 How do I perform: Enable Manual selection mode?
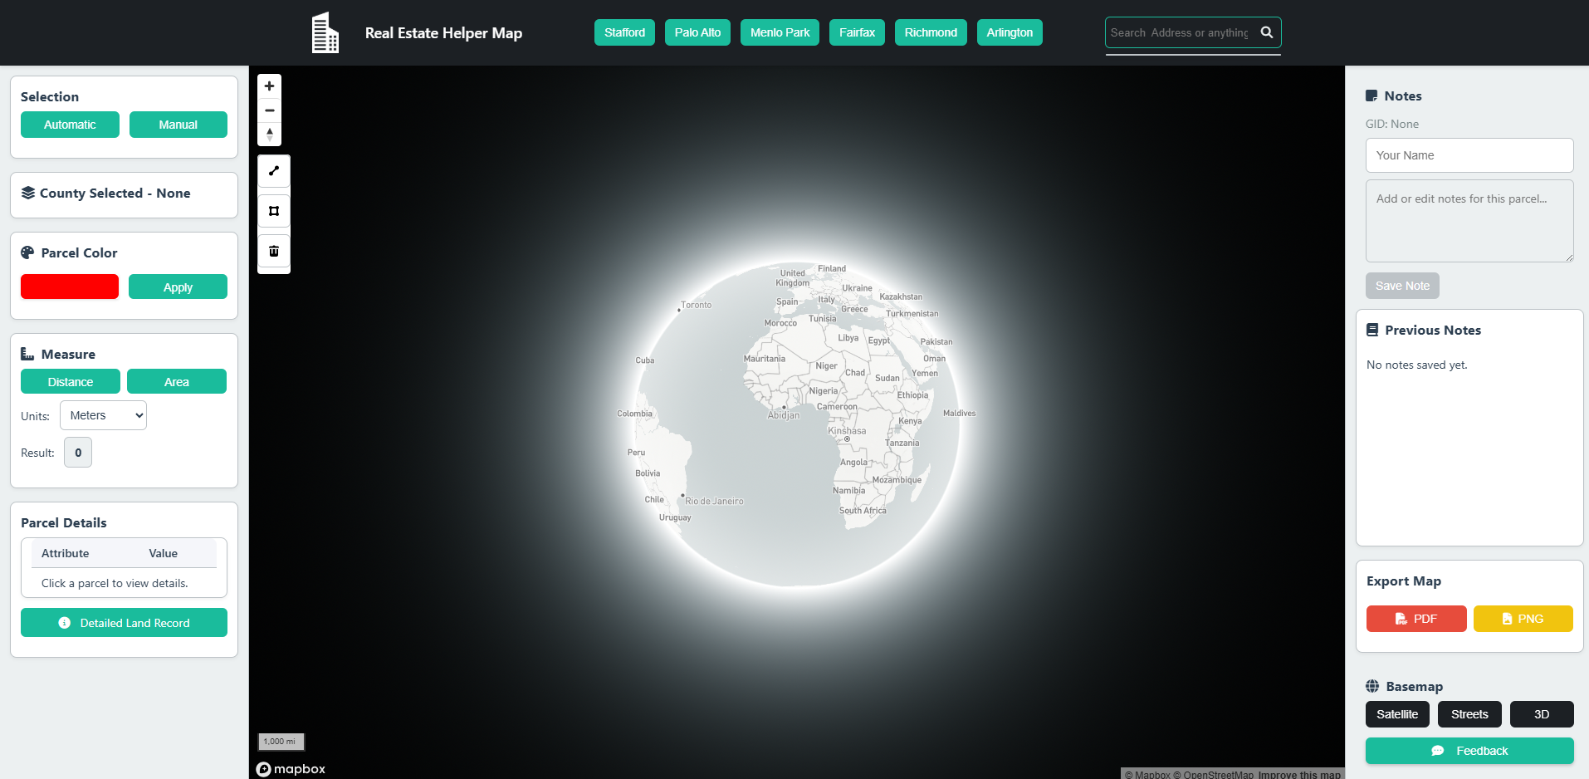click(178, 124)
